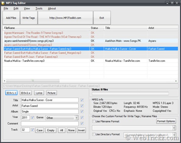Click the Title input field
This screenshot has height=143, width=181.
point(50,100)
